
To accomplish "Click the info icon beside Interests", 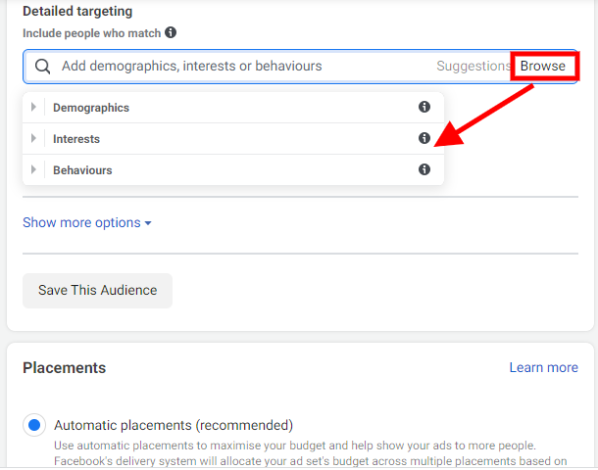I will point(424,139).
